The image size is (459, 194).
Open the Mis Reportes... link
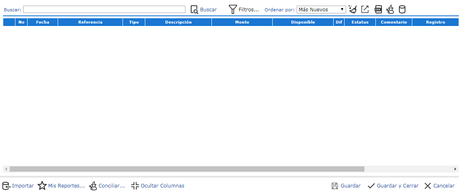click(67, 186)
